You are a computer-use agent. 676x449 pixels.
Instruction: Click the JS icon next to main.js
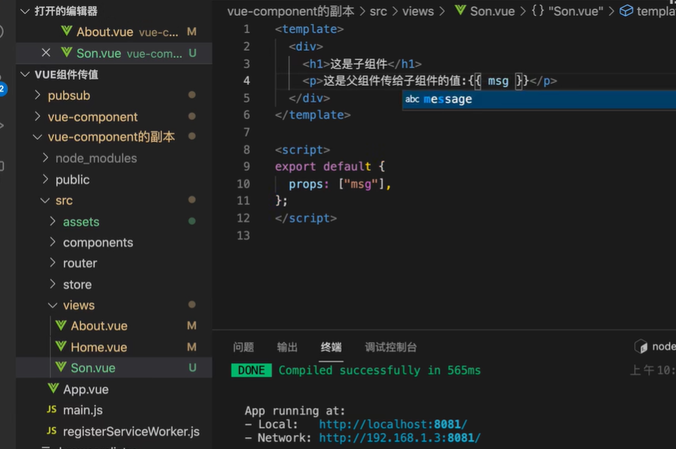[52, 409]
